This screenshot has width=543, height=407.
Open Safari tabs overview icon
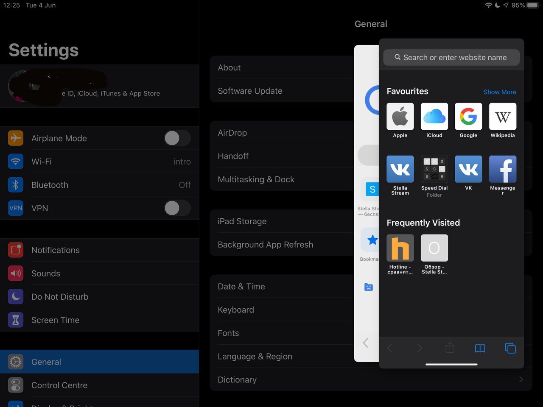click(510, 348)
